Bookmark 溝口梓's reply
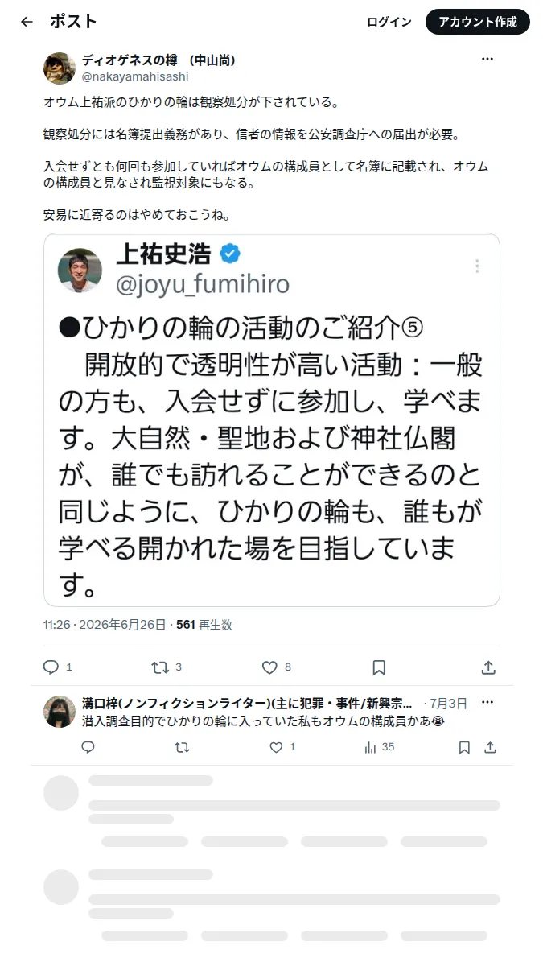 pos(464,747)
